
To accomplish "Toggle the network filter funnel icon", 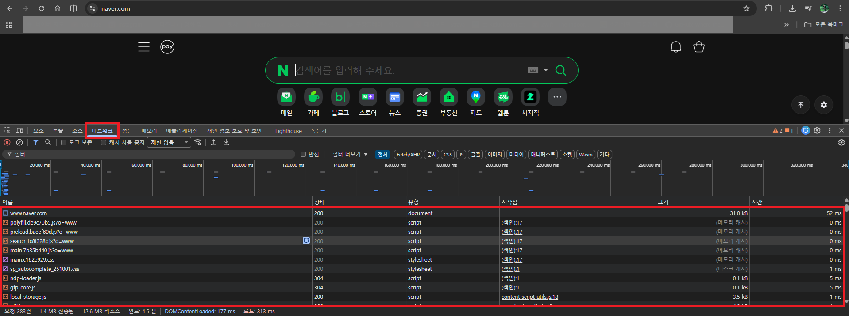I will 36,142.
